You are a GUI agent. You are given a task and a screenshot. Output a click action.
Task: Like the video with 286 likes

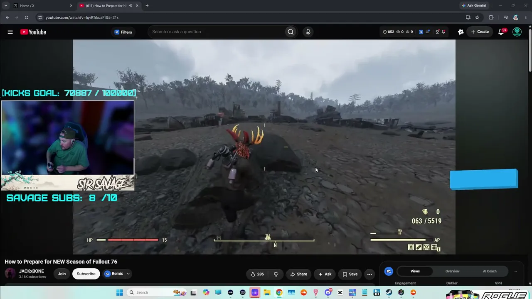257,274
